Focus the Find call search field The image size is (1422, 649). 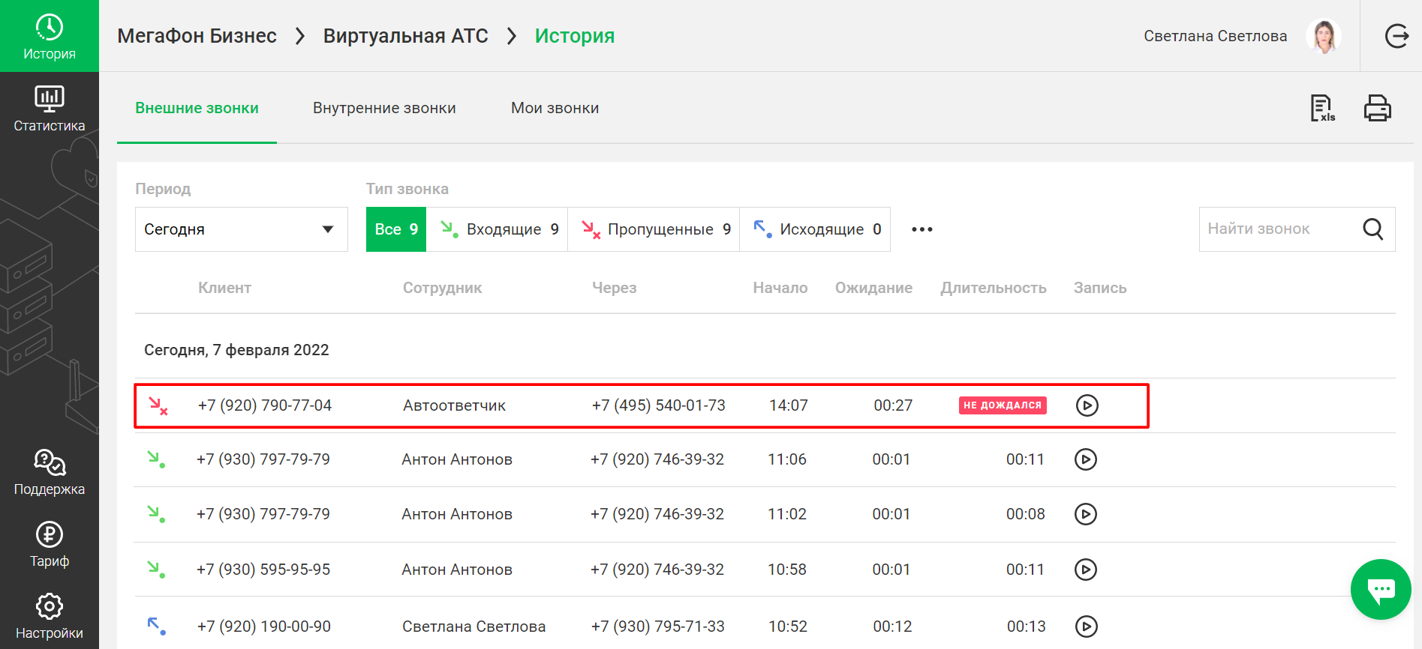click(x=1276, y=229)
